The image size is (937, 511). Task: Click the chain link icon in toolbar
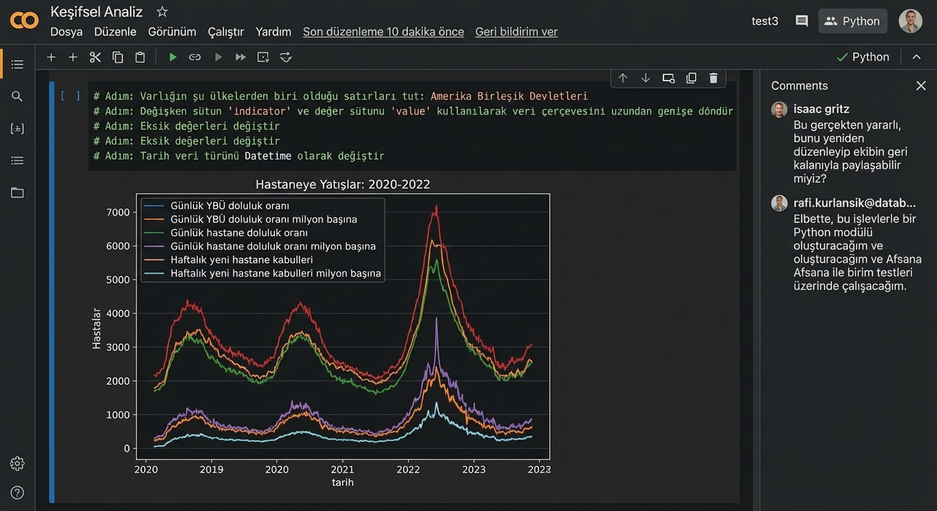click(x=195, y=57)
